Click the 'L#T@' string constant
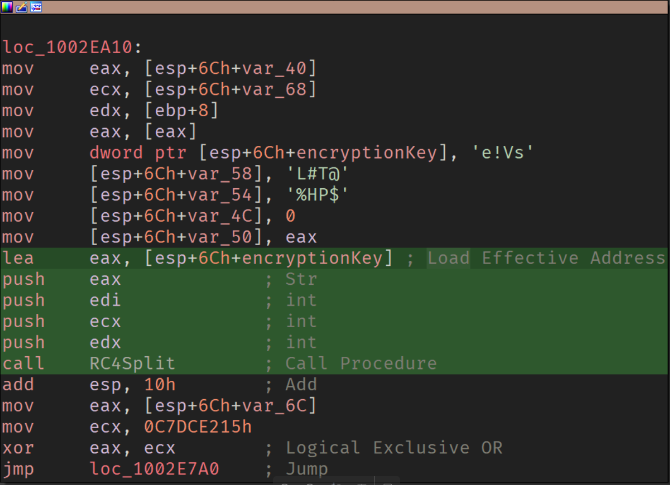Screen dimensions: 670x485 point(317,173)
